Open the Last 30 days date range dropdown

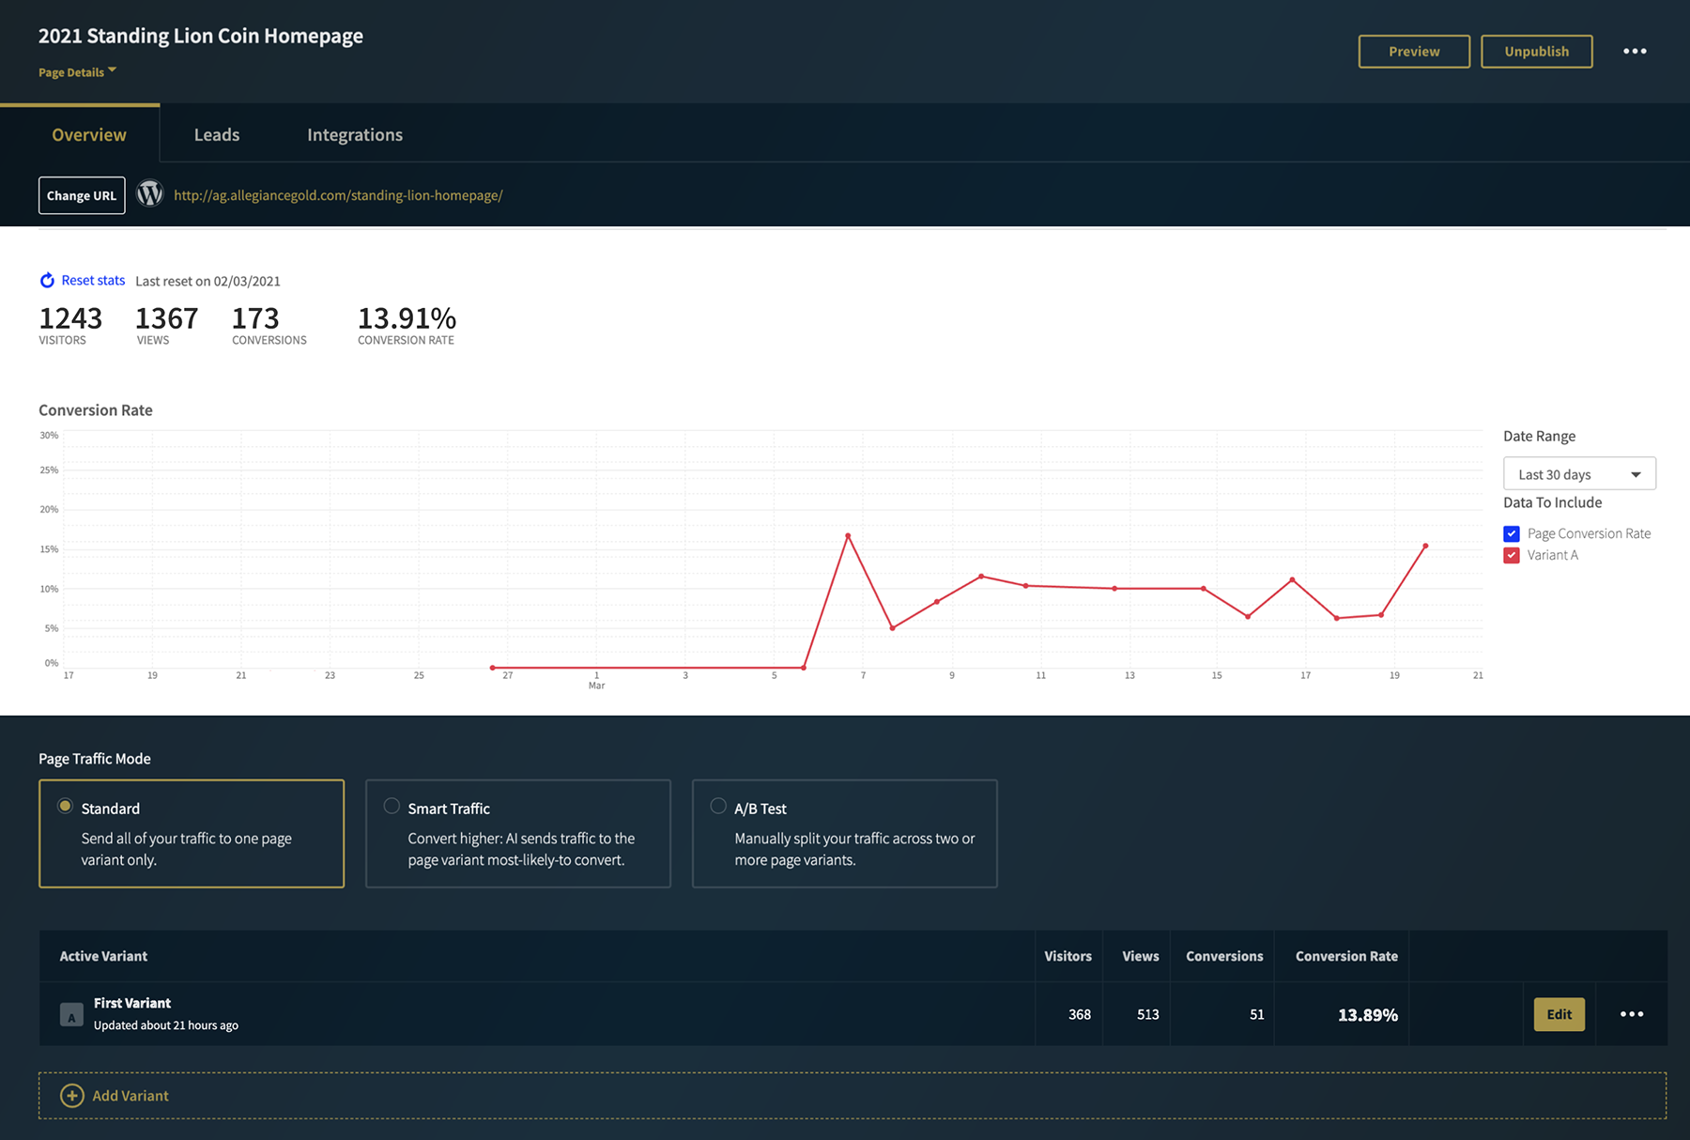(1579, 473)
